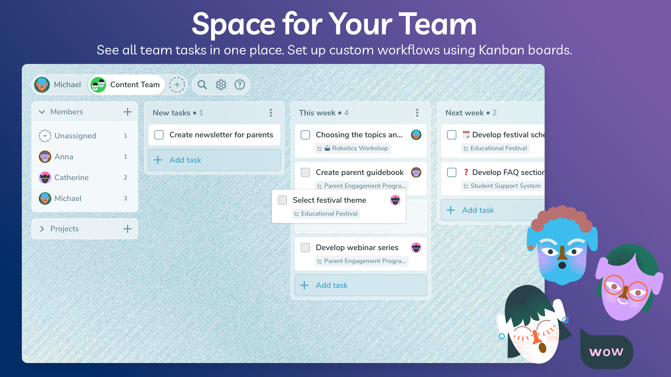Click the help question mark icon
Viewport: 671px width, 377px height.
[x=240, y=85]
